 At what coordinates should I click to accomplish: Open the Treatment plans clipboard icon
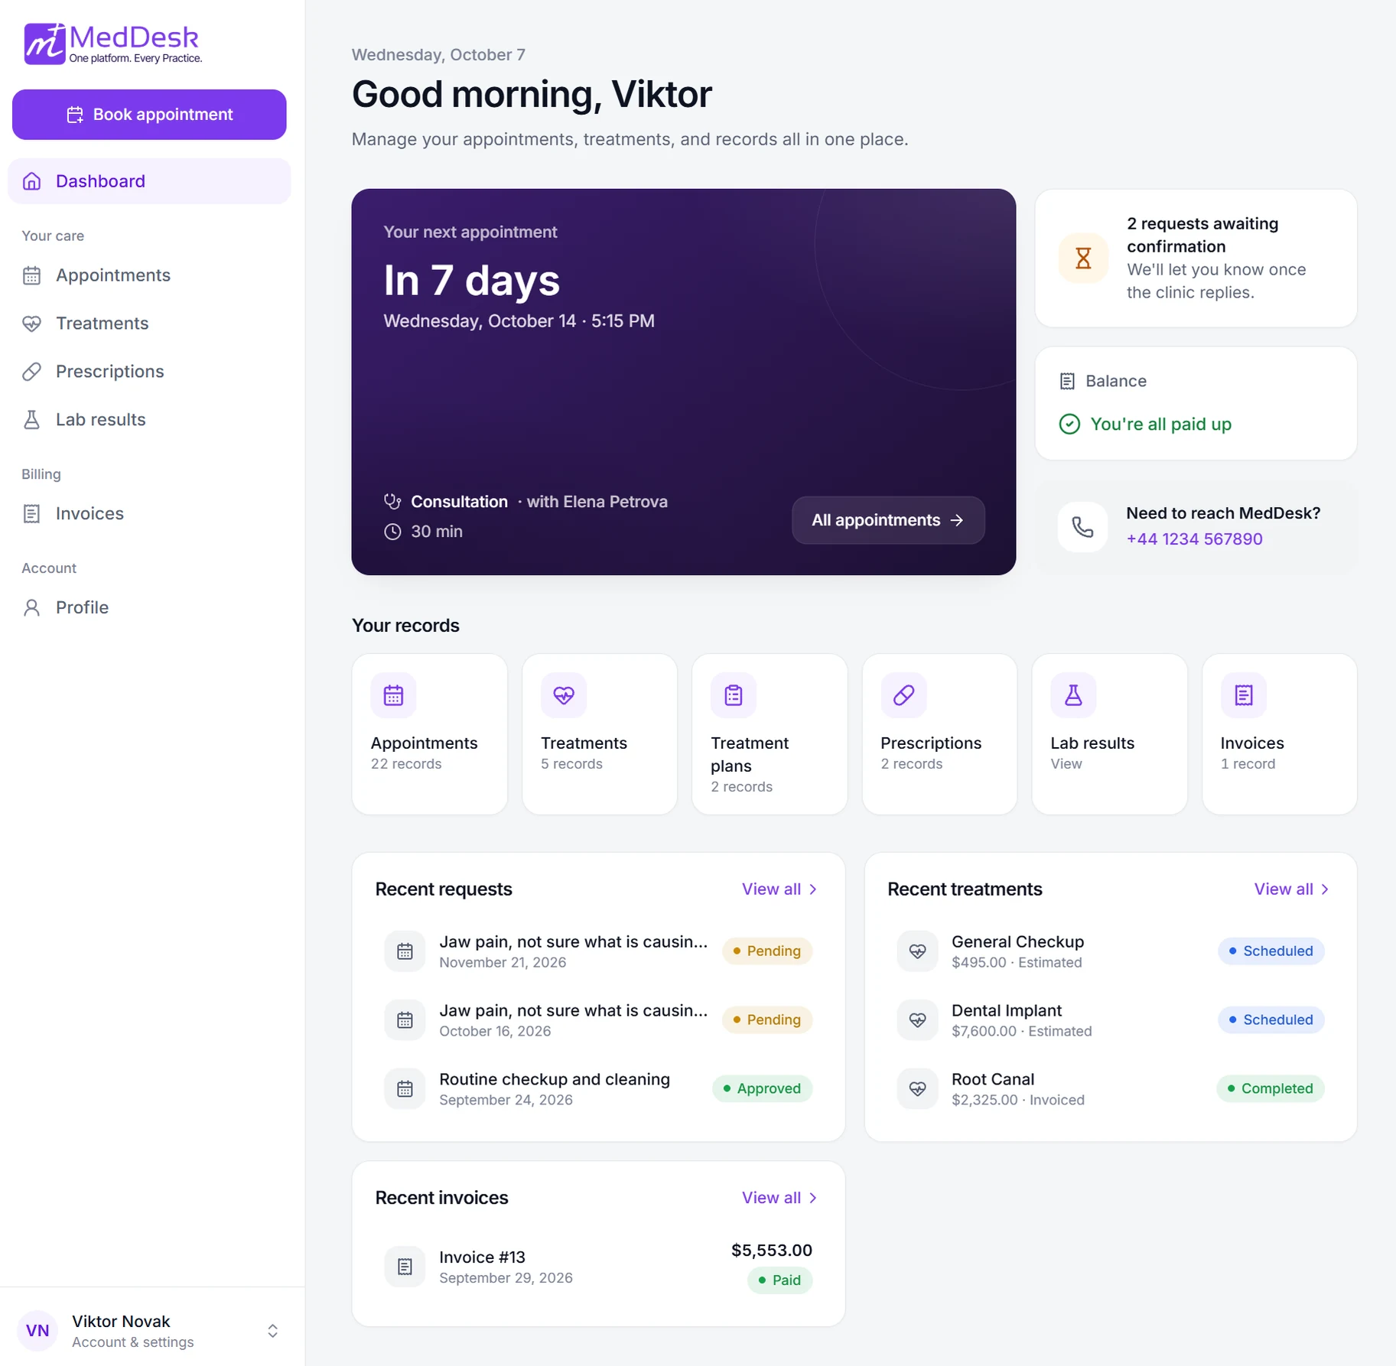(x=734, y=695)
